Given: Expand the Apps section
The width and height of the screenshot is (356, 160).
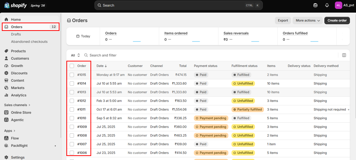Looking at the screenshot, I should tap(10, 131).
